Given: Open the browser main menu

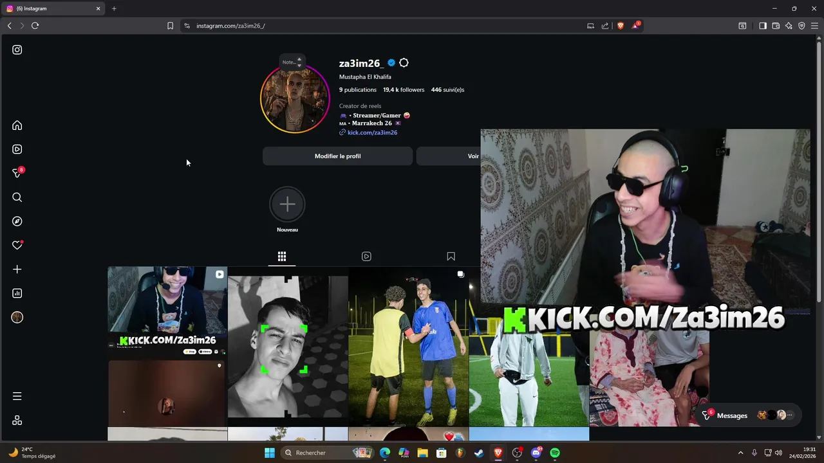Looking at the screenshot, I should (x=814, y=26).
